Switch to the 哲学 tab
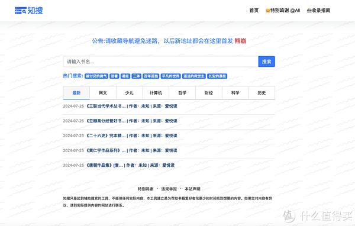355x226 pixels. click(182, 93)
